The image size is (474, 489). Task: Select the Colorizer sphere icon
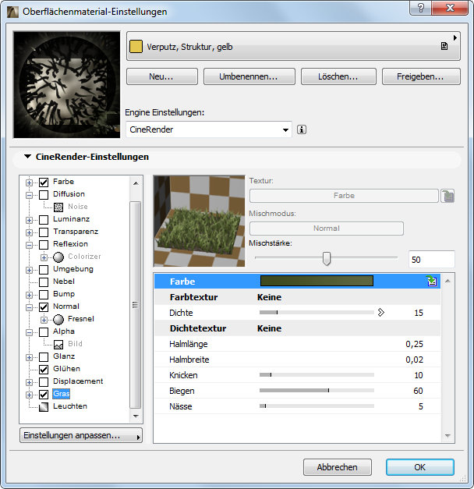pos(58,257)
